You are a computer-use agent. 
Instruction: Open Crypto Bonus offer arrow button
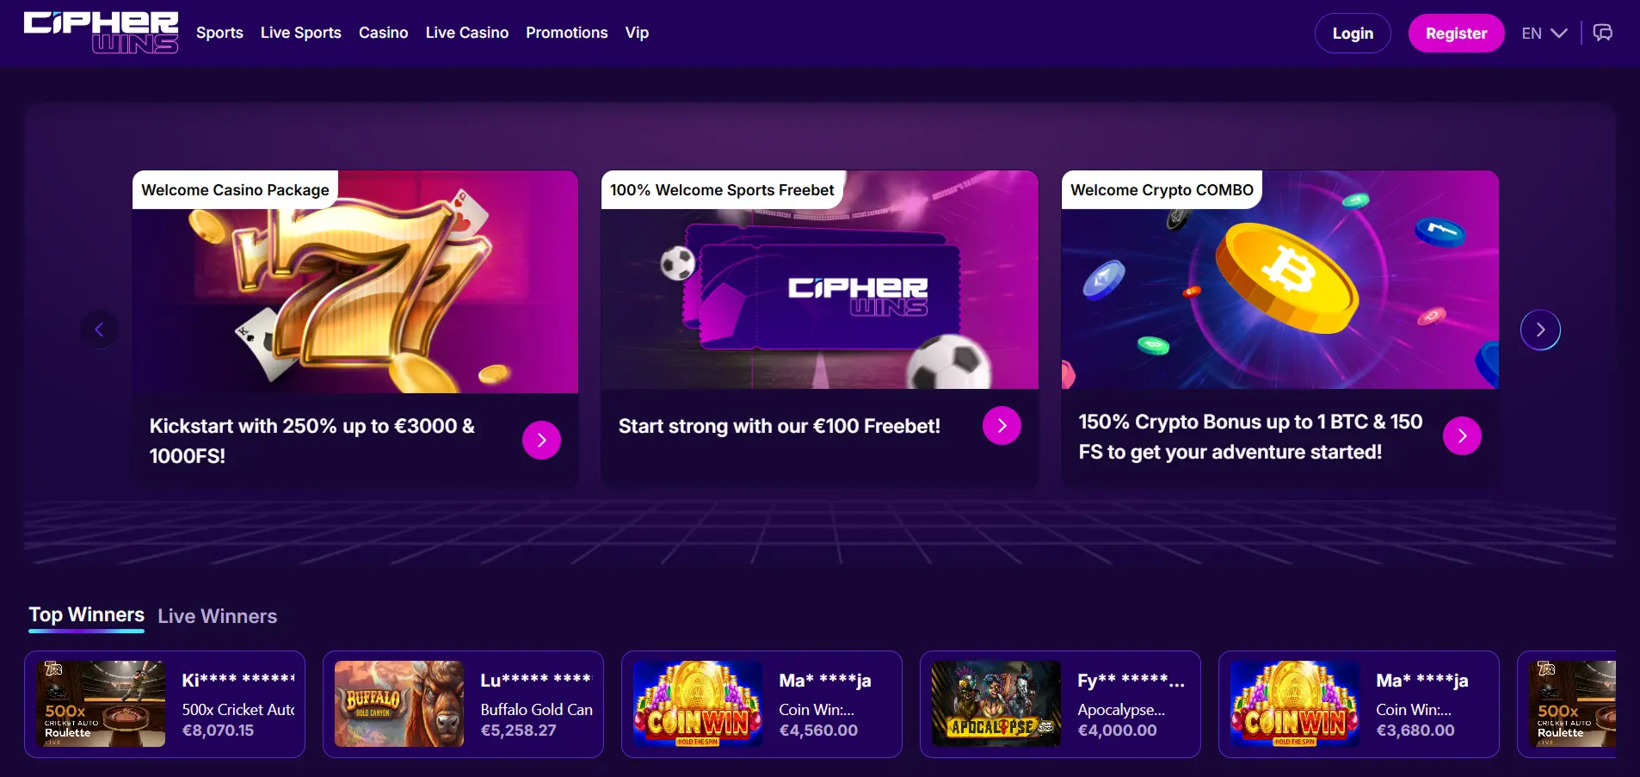tap(1462, 436)
